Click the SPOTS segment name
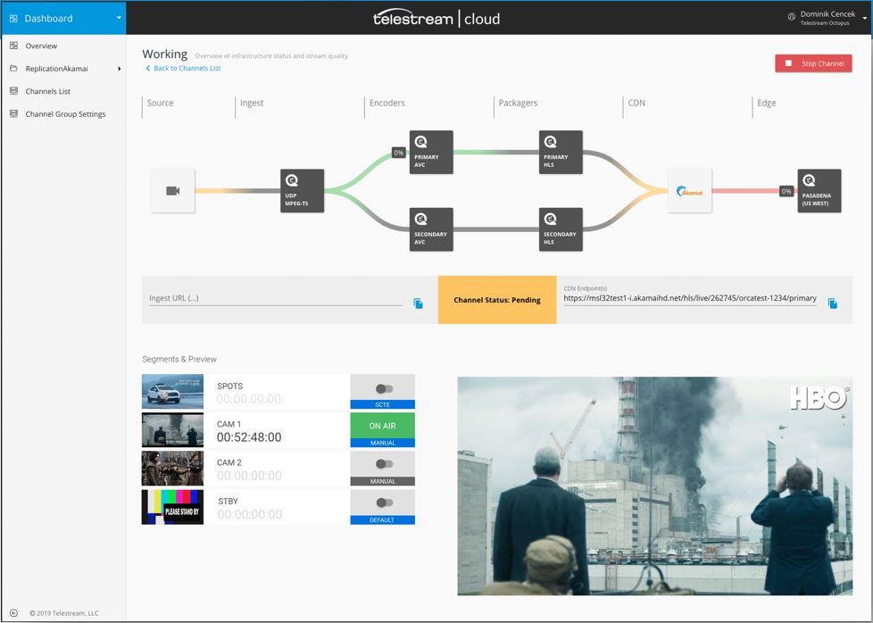Screen dimensions: 873x623 point(230,386)
